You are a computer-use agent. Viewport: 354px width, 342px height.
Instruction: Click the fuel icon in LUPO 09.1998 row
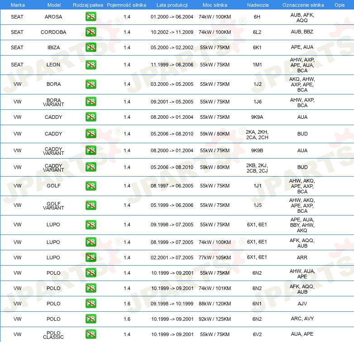coord(91,225)
